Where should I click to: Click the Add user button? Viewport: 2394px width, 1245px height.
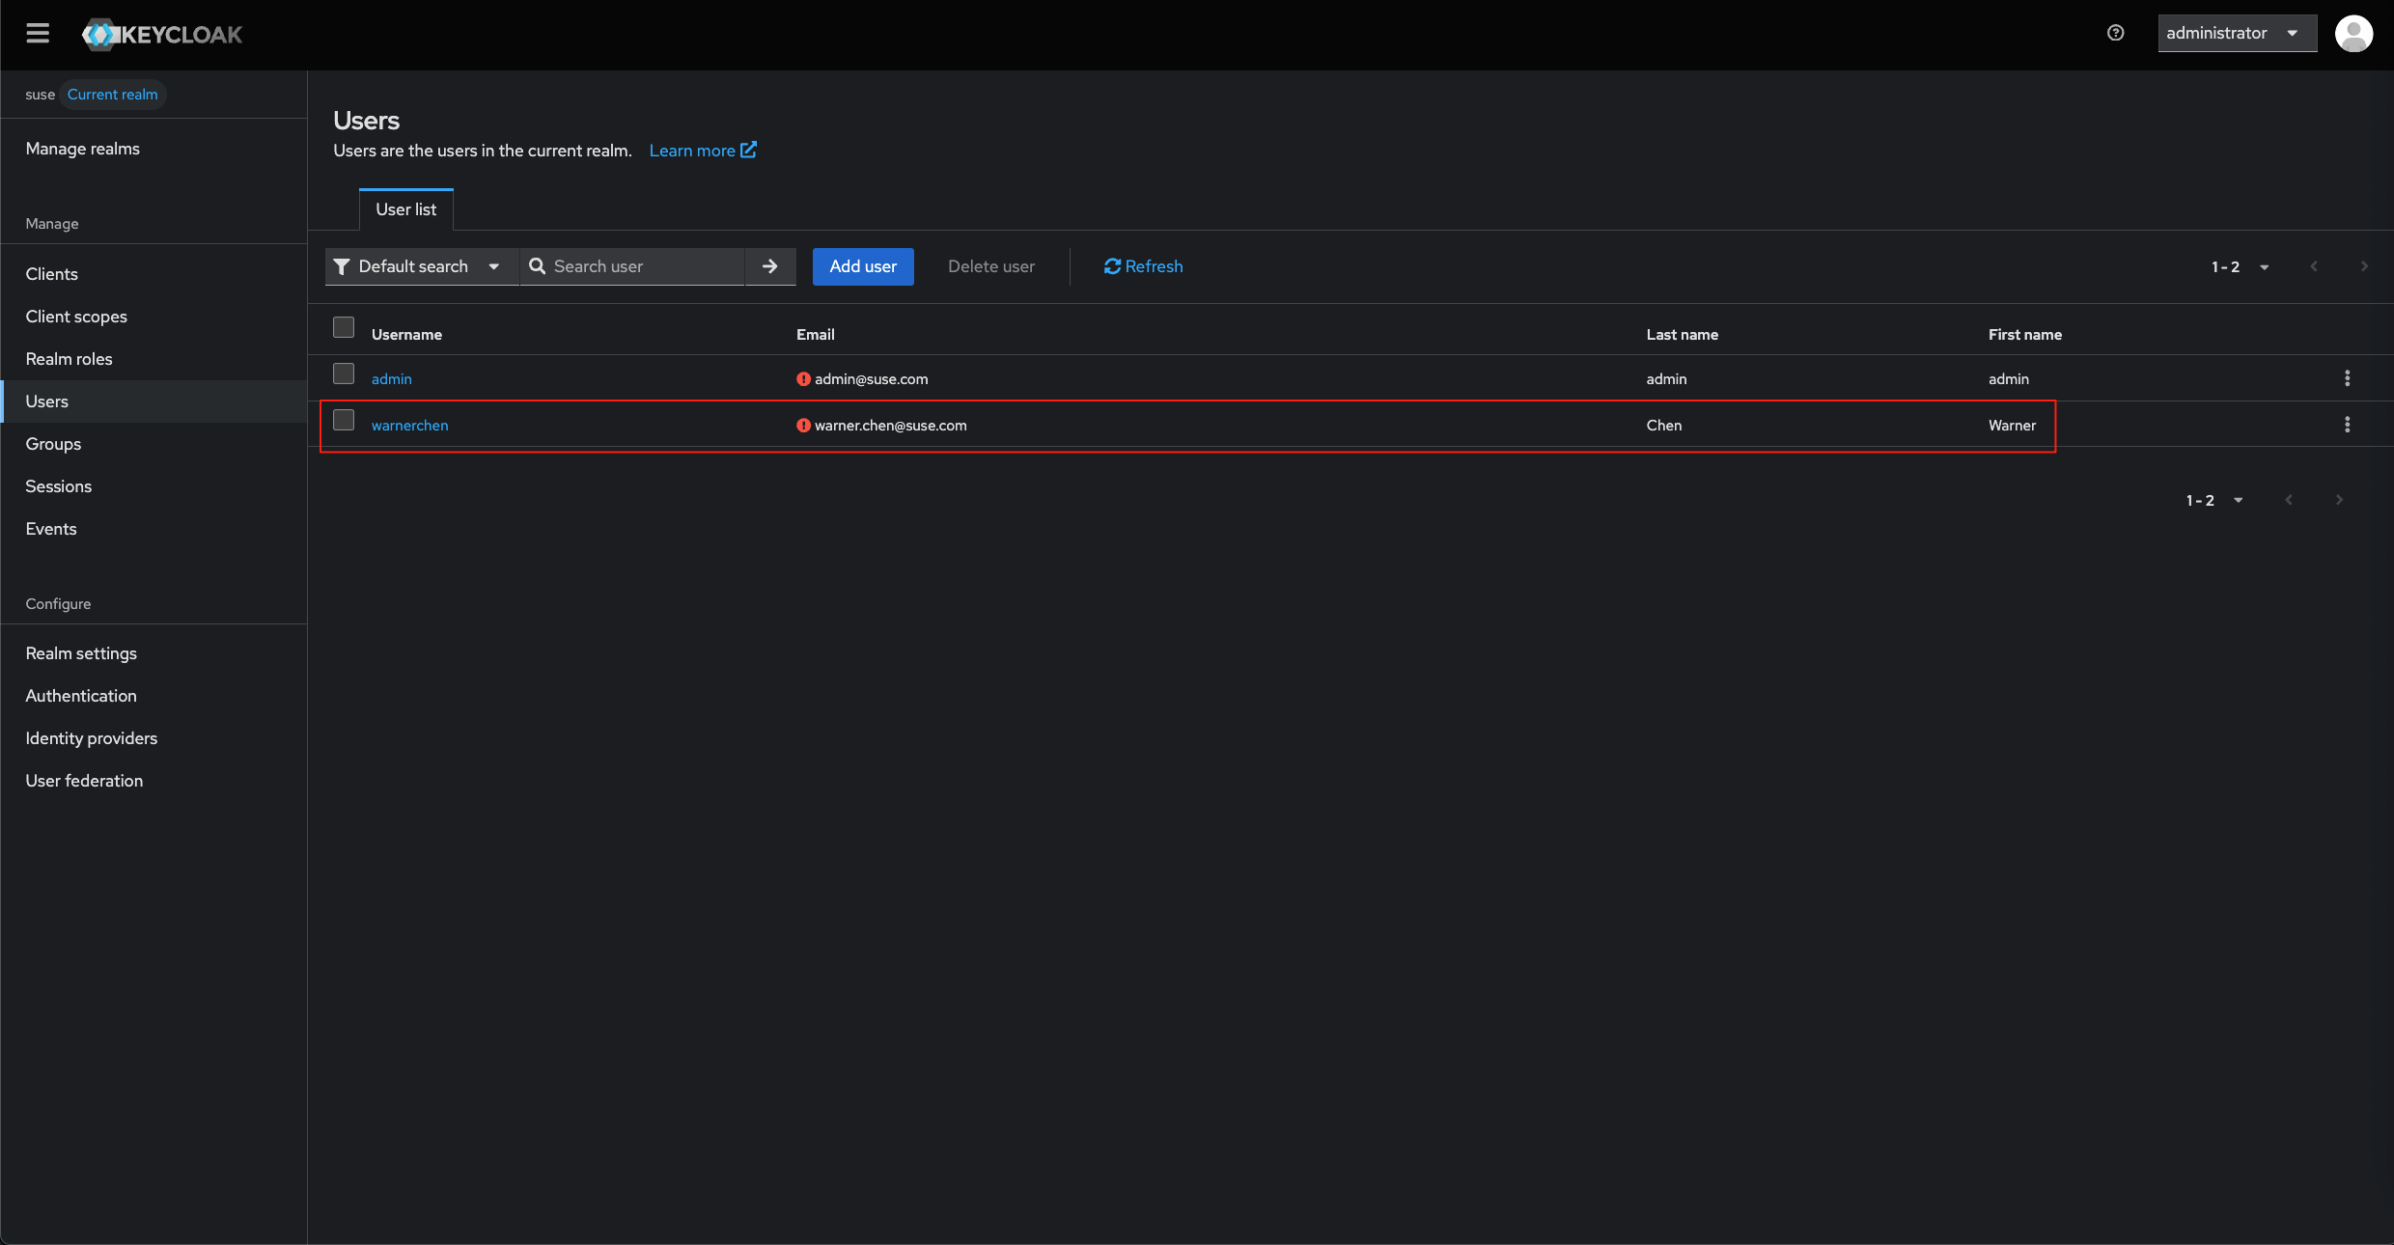pos(862,266)
